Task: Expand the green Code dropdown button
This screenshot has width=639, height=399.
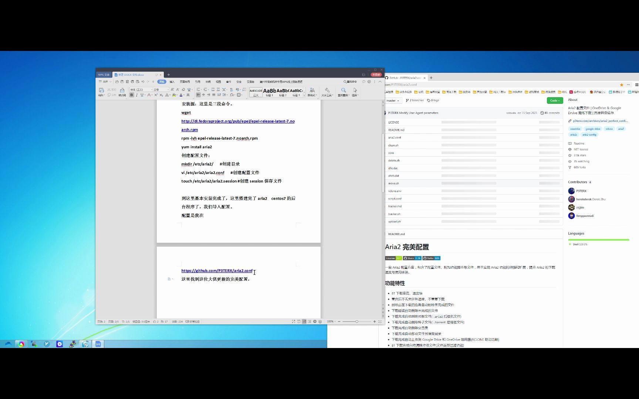Action: point(554,100)
